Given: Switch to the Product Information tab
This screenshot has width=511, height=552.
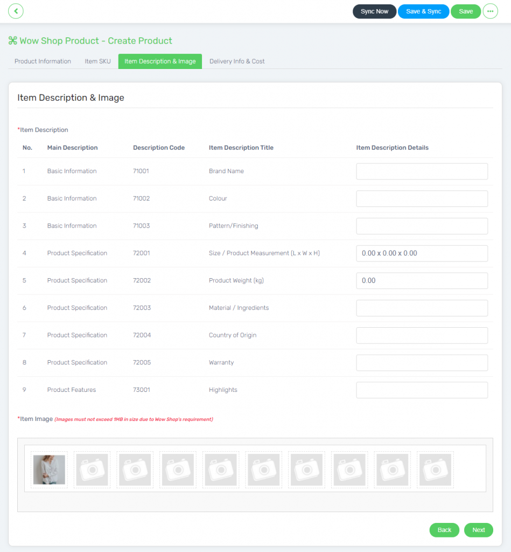Looking at the screenshot, I should coord(43,61).
